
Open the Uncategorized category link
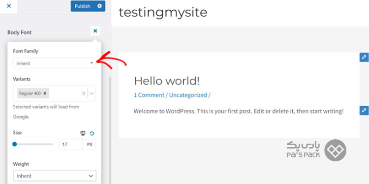pyautogui.click(x=188, y=95)
